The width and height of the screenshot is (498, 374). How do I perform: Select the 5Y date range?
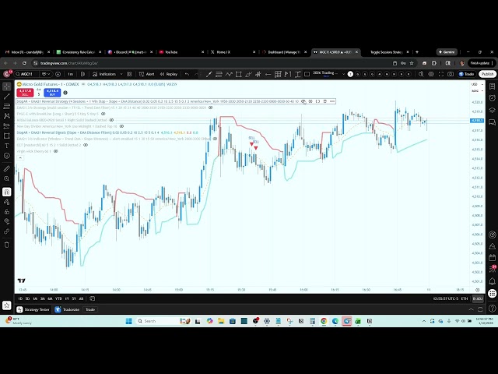click(x=74, y=298)
